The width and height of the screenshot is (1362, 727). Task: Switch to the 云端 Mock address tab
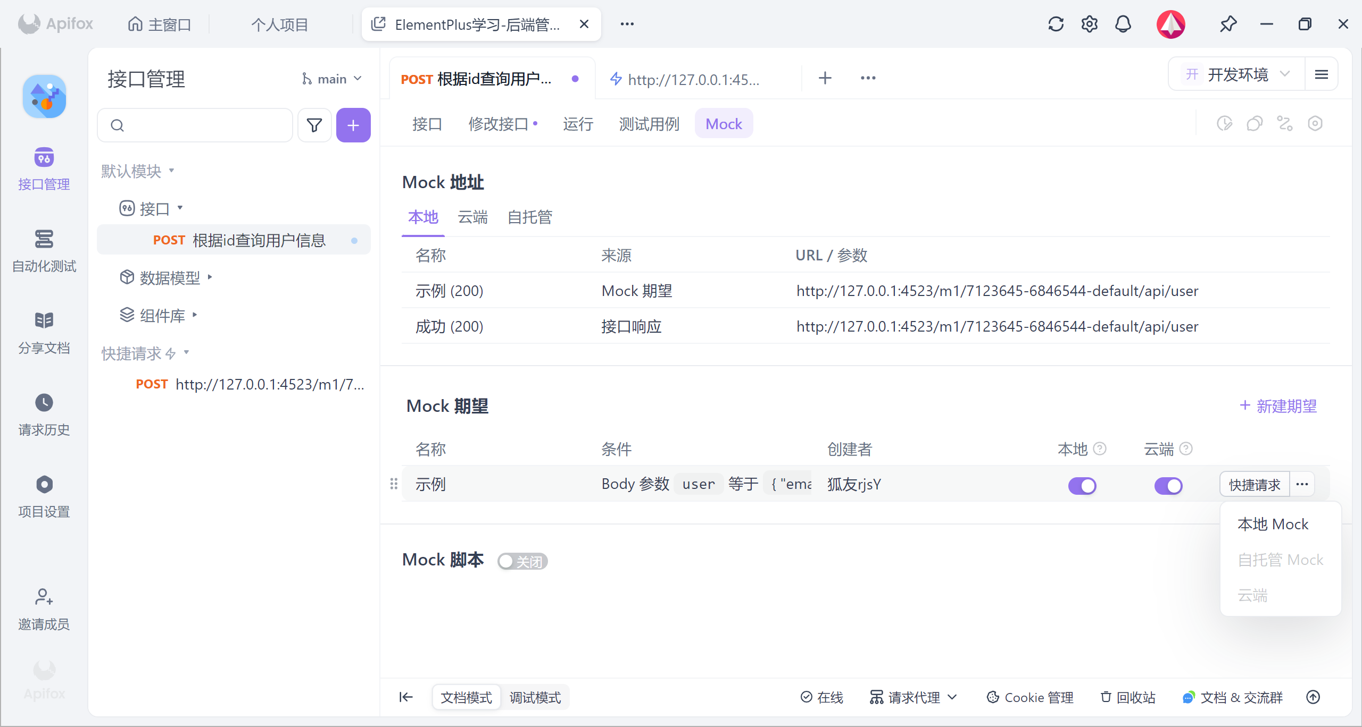(x=472, y=217)
